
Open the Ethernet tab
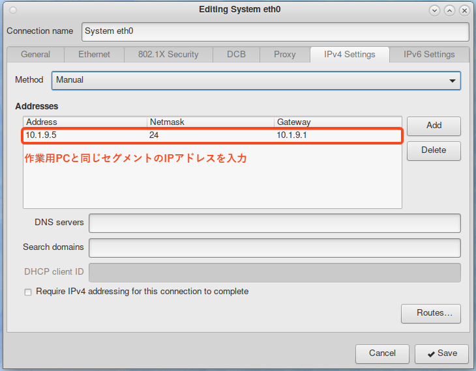[x=95, y=55]
